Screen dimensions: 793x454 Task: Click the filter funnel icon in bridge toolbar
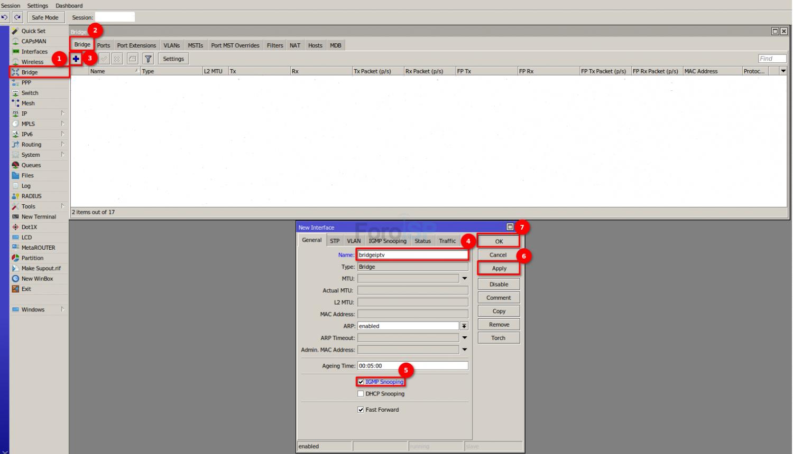pos(148,59)
